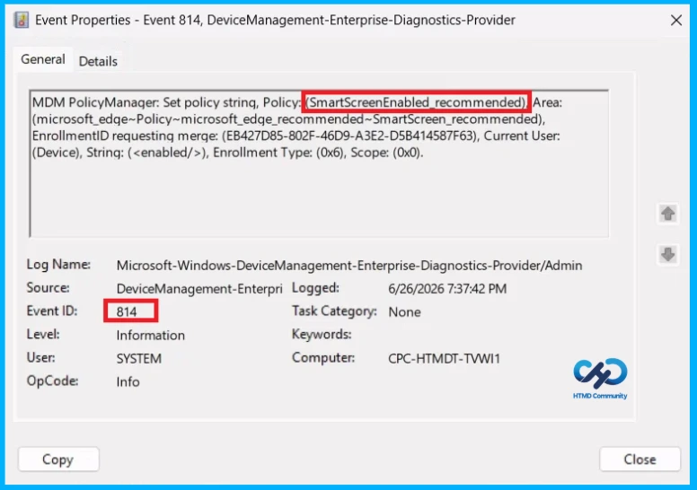Click the Computer value CPC-HTMDT-TVWI1
Screen dimensions: 697x490
click(x=444, y=358)
